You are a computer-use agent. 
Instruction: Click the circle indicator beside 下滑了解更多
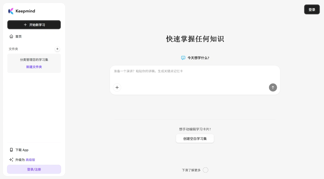[x=206, y=170]
